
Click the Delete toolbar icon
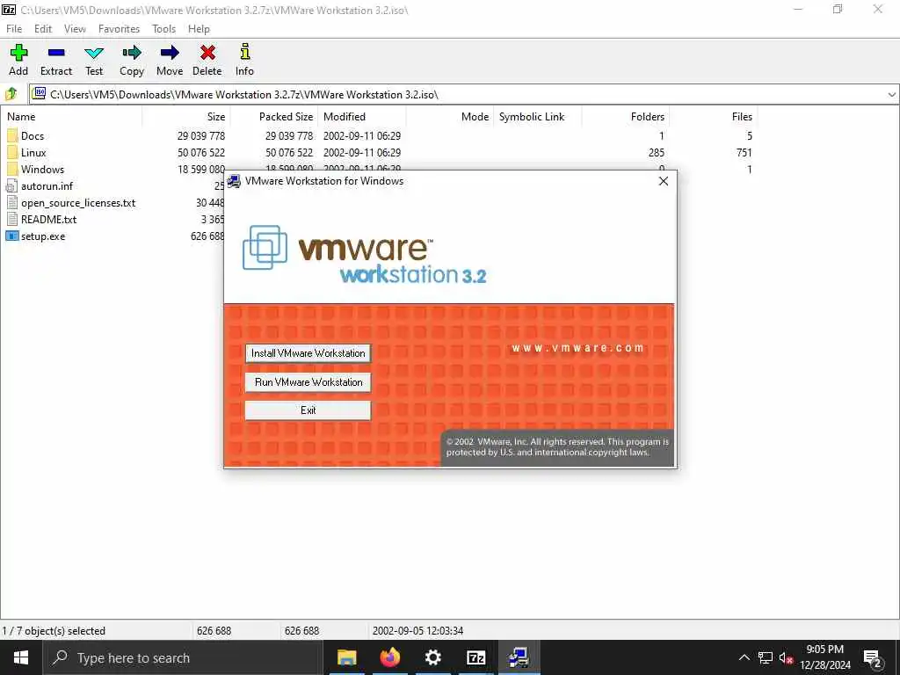pos(207,53)
